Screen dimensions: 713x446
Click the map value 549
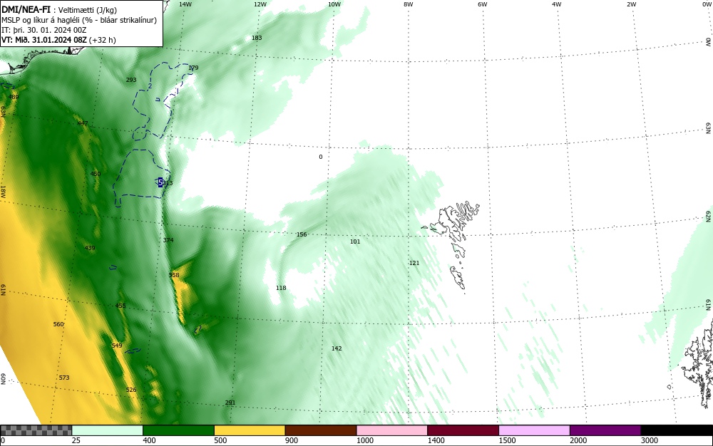[117, 345]
